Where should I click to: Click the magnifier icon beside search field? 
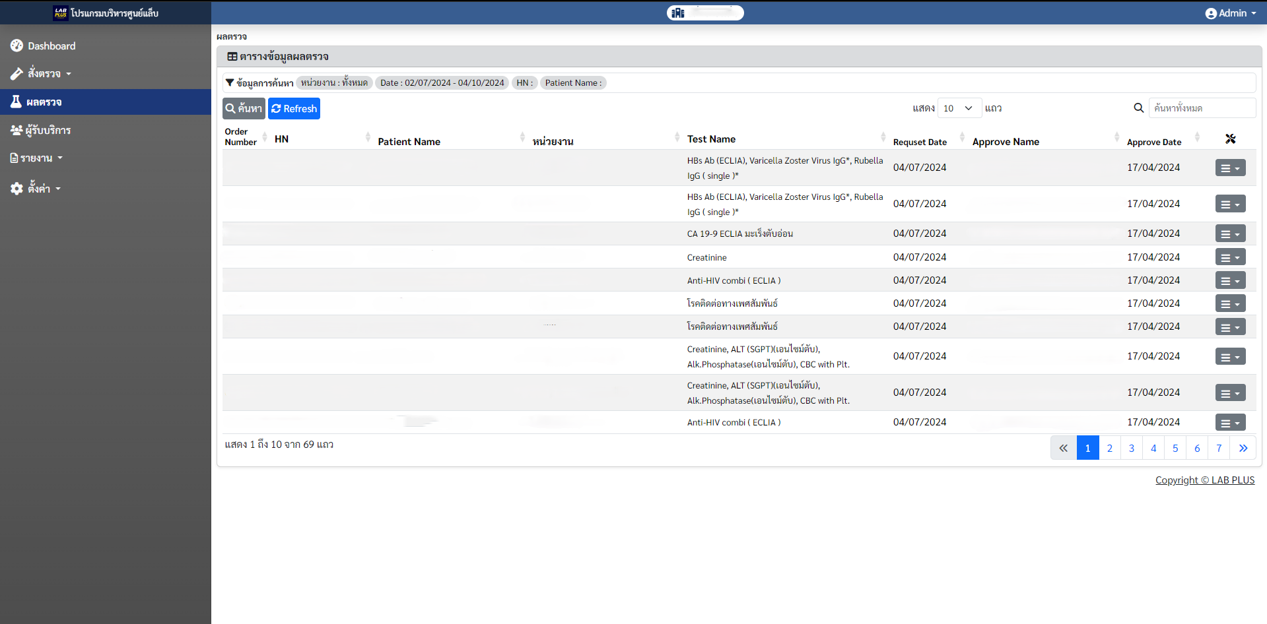1138,108
